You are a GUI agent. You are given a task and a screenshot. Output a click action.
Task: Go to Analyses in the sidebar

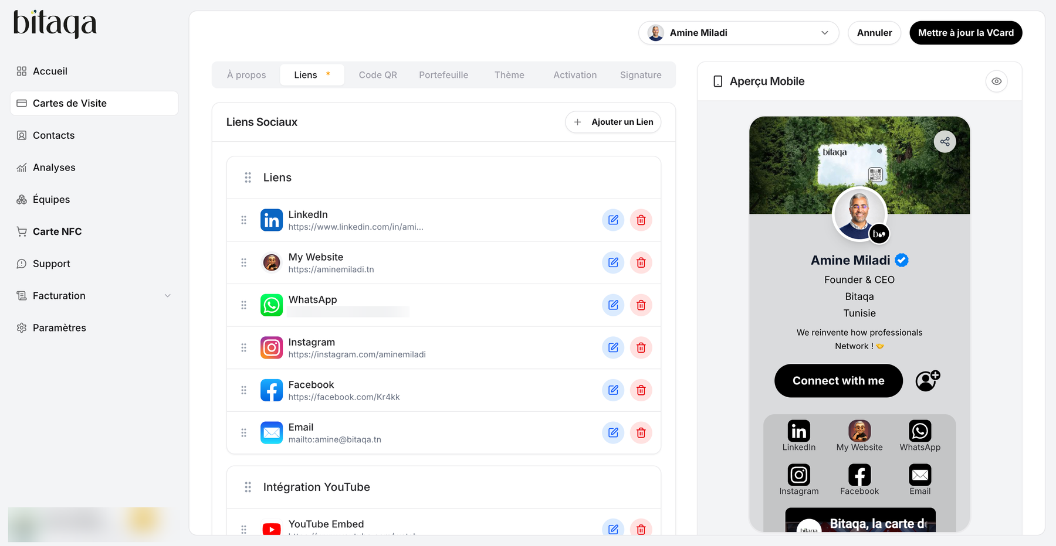(x=94, y=168)
